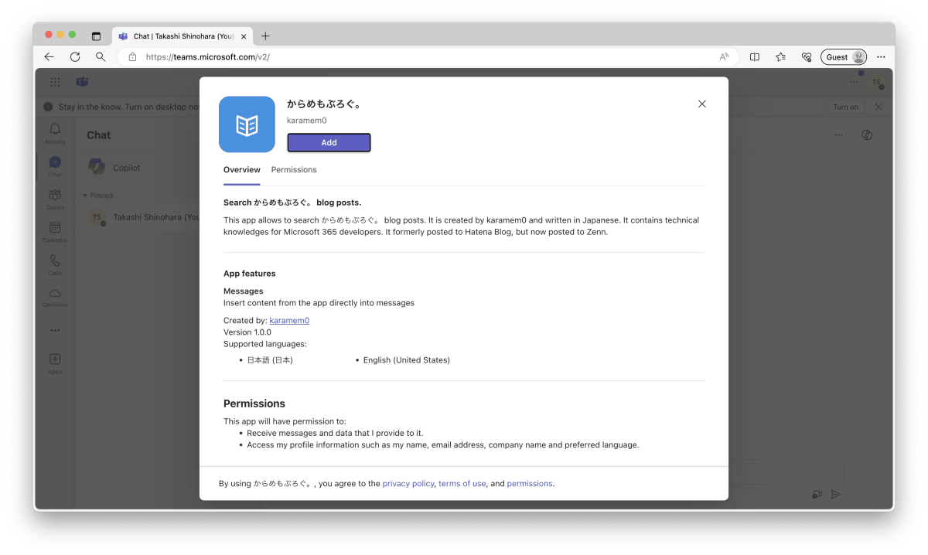928x555 pixels.
Task: Click 'Version 1.0.0' text
Action: 247,332
